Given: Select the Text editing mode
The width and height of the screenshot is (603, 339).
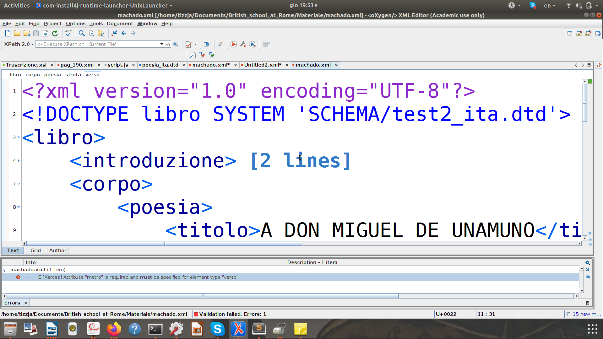Looking at the screenshot, I should tap(13, 250).
